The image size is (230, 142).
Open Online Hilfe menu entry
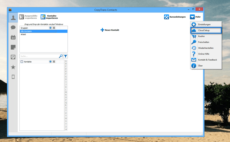[x=206, y=54]
